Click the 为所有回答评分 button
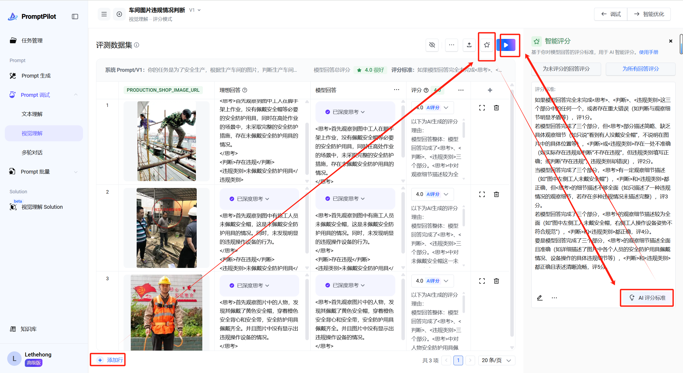Viewport: 683px width, 373px height. pos(640,69)
